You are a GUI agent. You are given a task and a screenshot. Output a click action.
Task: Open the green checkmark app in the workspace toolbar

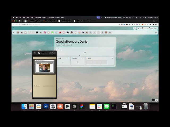click(x=52, y=32)
